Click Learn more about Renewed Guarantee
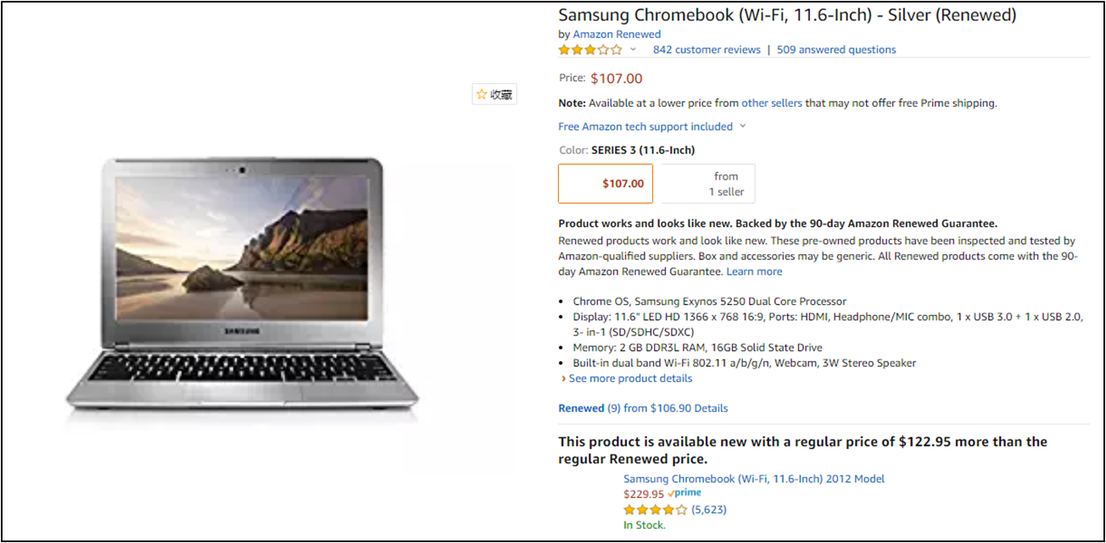 [754, 272]
